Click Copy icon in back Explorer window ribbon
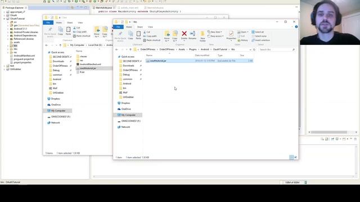 60,30
